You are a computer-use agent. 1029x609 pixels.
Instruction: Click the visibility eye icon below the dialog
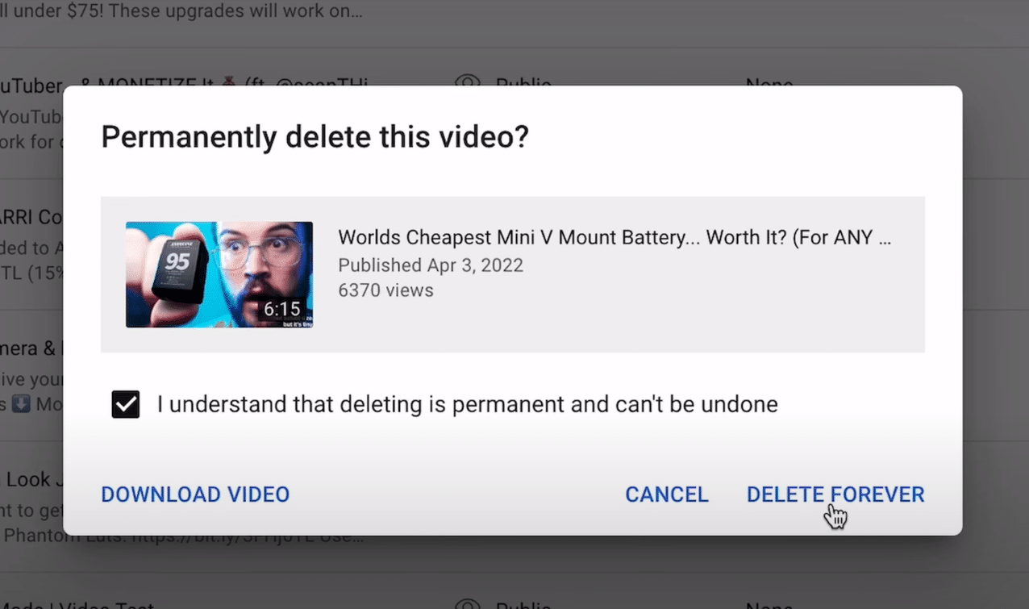coord(467,603)
